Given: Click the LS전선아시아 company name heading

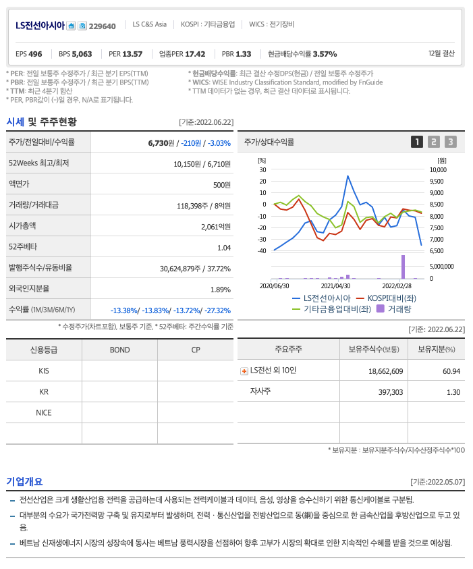Looking at the screenshot, I should point(40,26).
